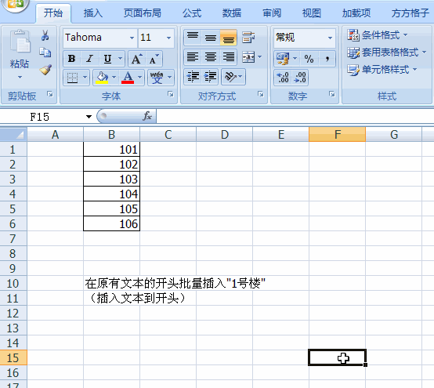Image resolution: width=434 pixels, height=388 pixels.
Task: Click the Format Painter brush icon
Action: point(45,70)
